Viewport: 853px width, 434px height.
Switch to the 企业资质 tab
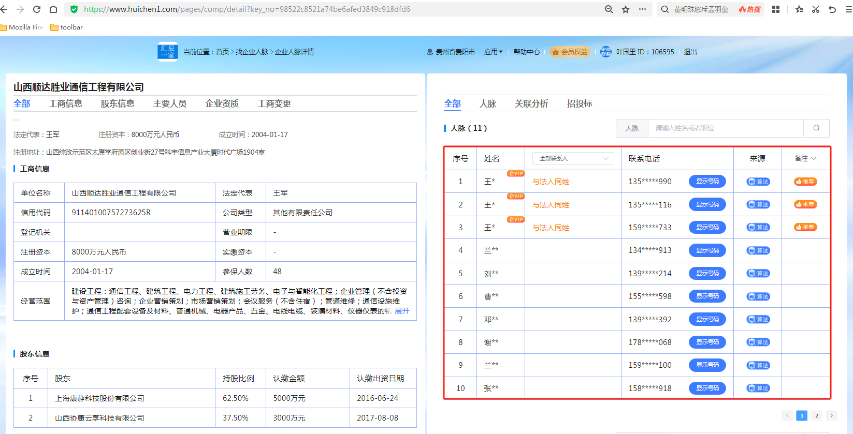(222, 103)
